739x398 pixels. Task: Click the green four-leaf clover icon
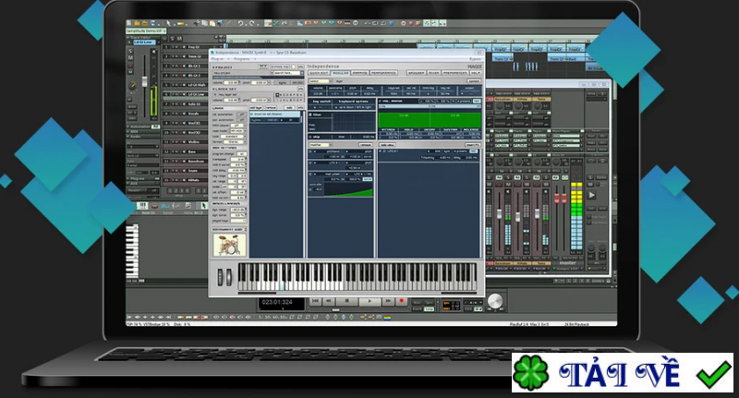click(x=530, y=374)
